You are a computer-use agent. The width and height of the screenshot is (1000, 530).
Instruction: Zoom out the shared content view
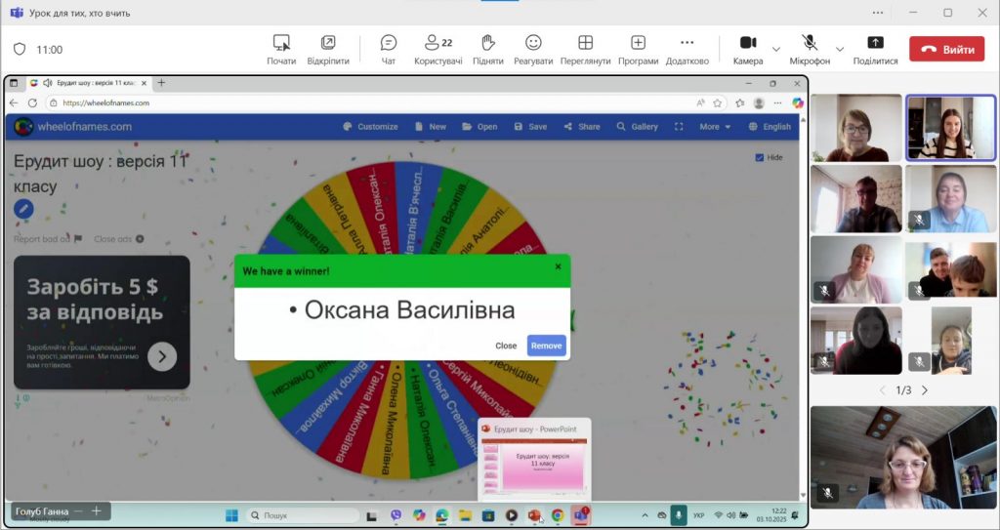click(77, 510)
